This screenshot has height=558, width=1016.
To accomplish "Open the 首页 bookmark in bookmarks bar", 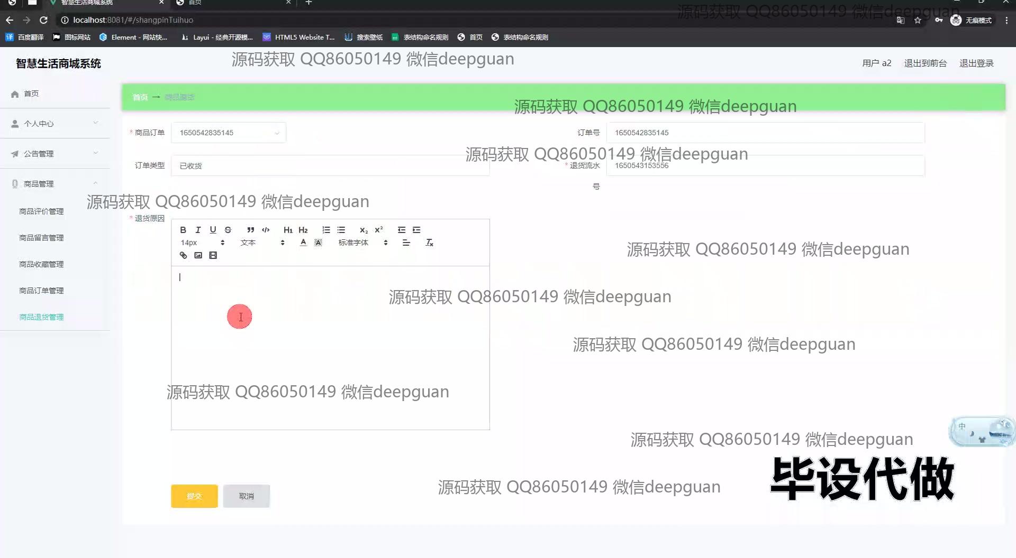I will point(470,37).
